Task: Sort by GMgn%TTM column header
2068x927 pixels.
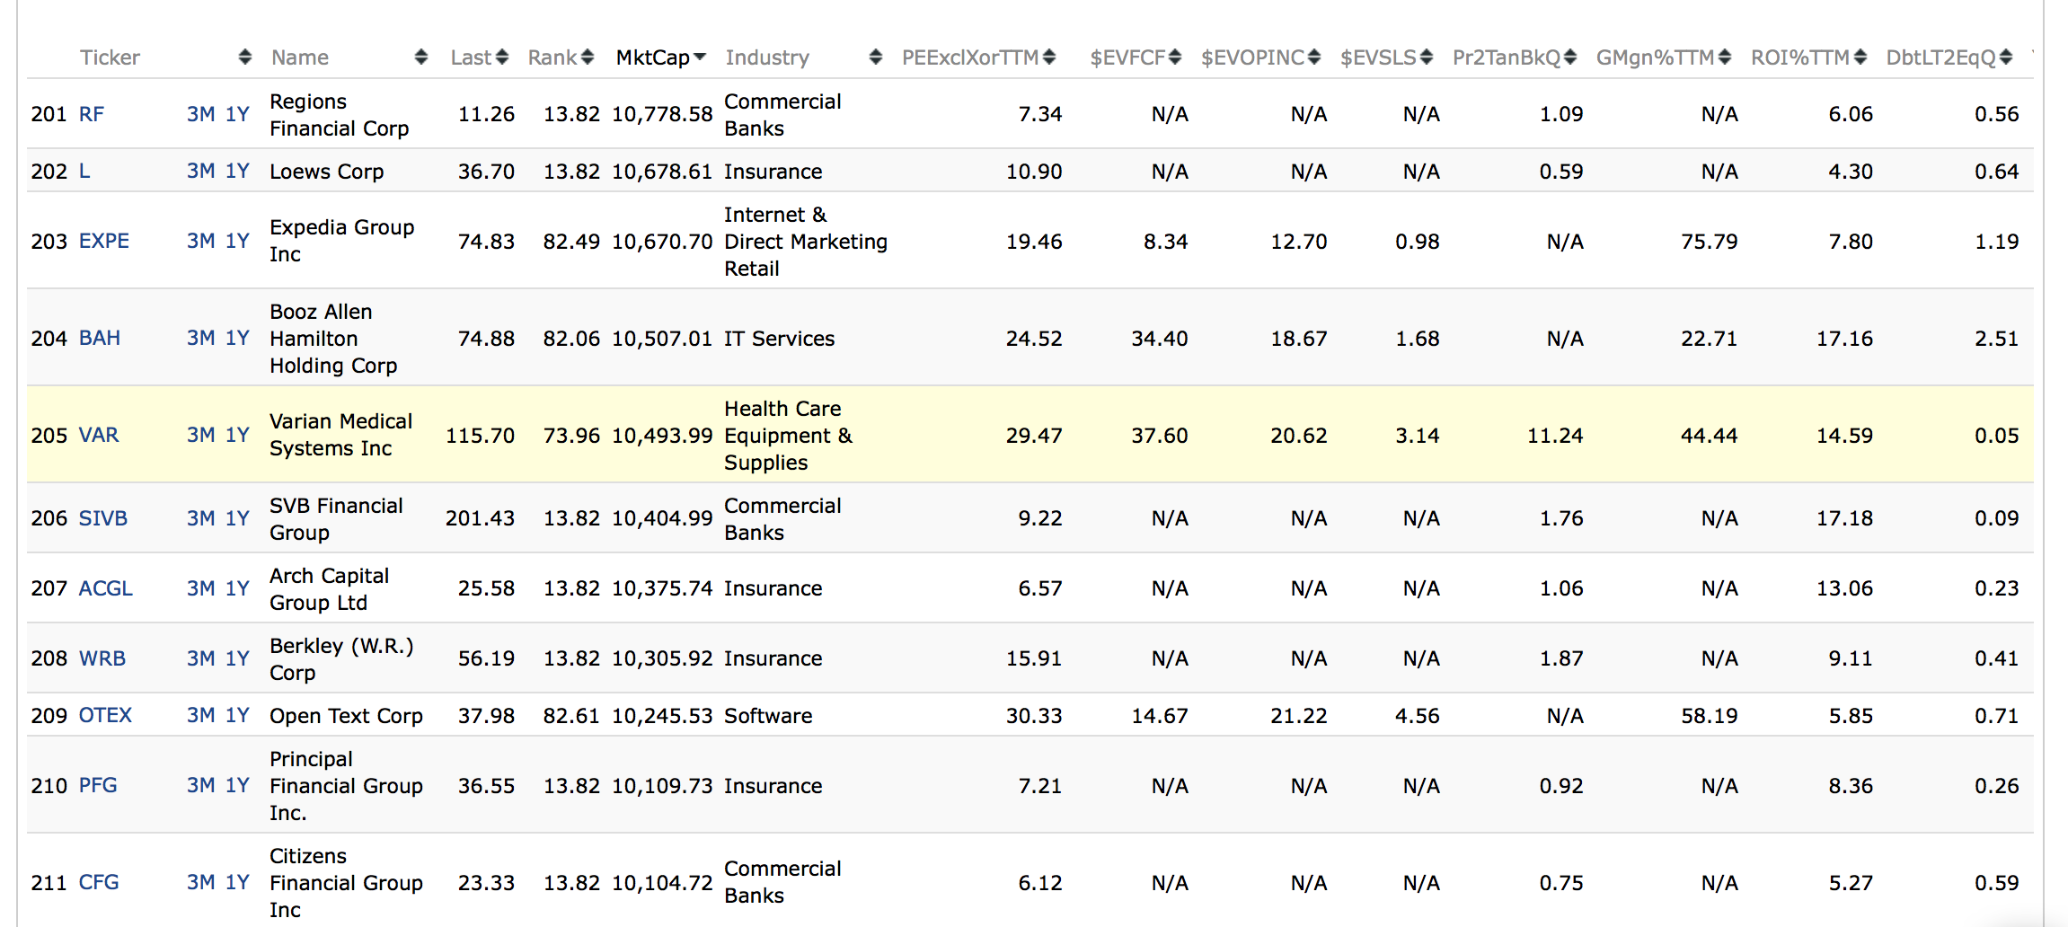Action: [x=1656, y=57]
